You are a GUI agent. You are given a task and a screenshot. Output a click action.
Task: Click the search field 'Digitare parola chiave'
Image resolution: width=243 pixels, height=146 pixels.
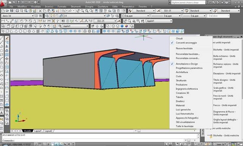click(188, 3)
